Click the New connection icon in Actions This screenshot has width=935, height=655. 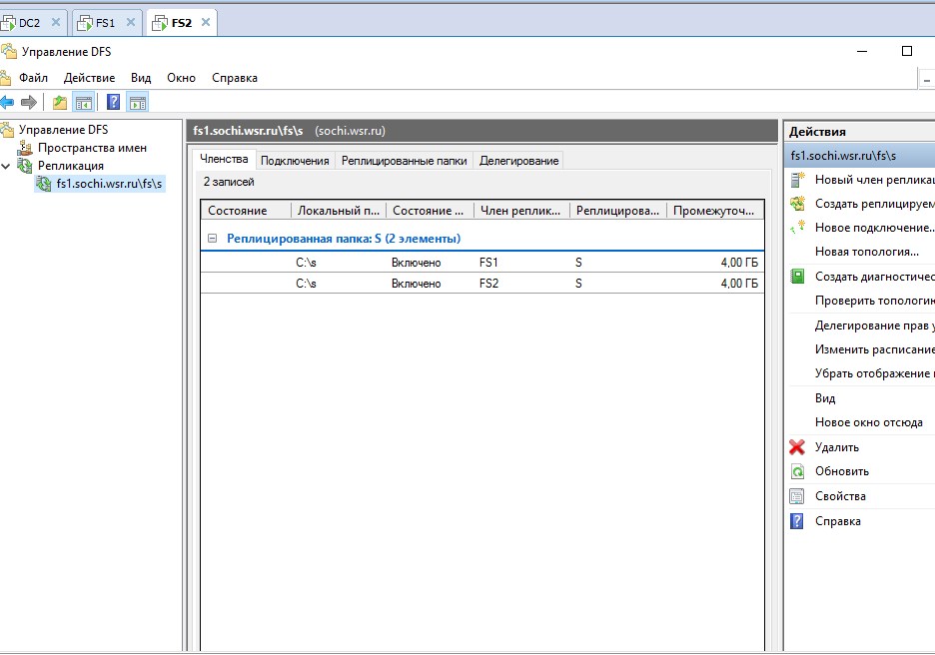point(797,227)
